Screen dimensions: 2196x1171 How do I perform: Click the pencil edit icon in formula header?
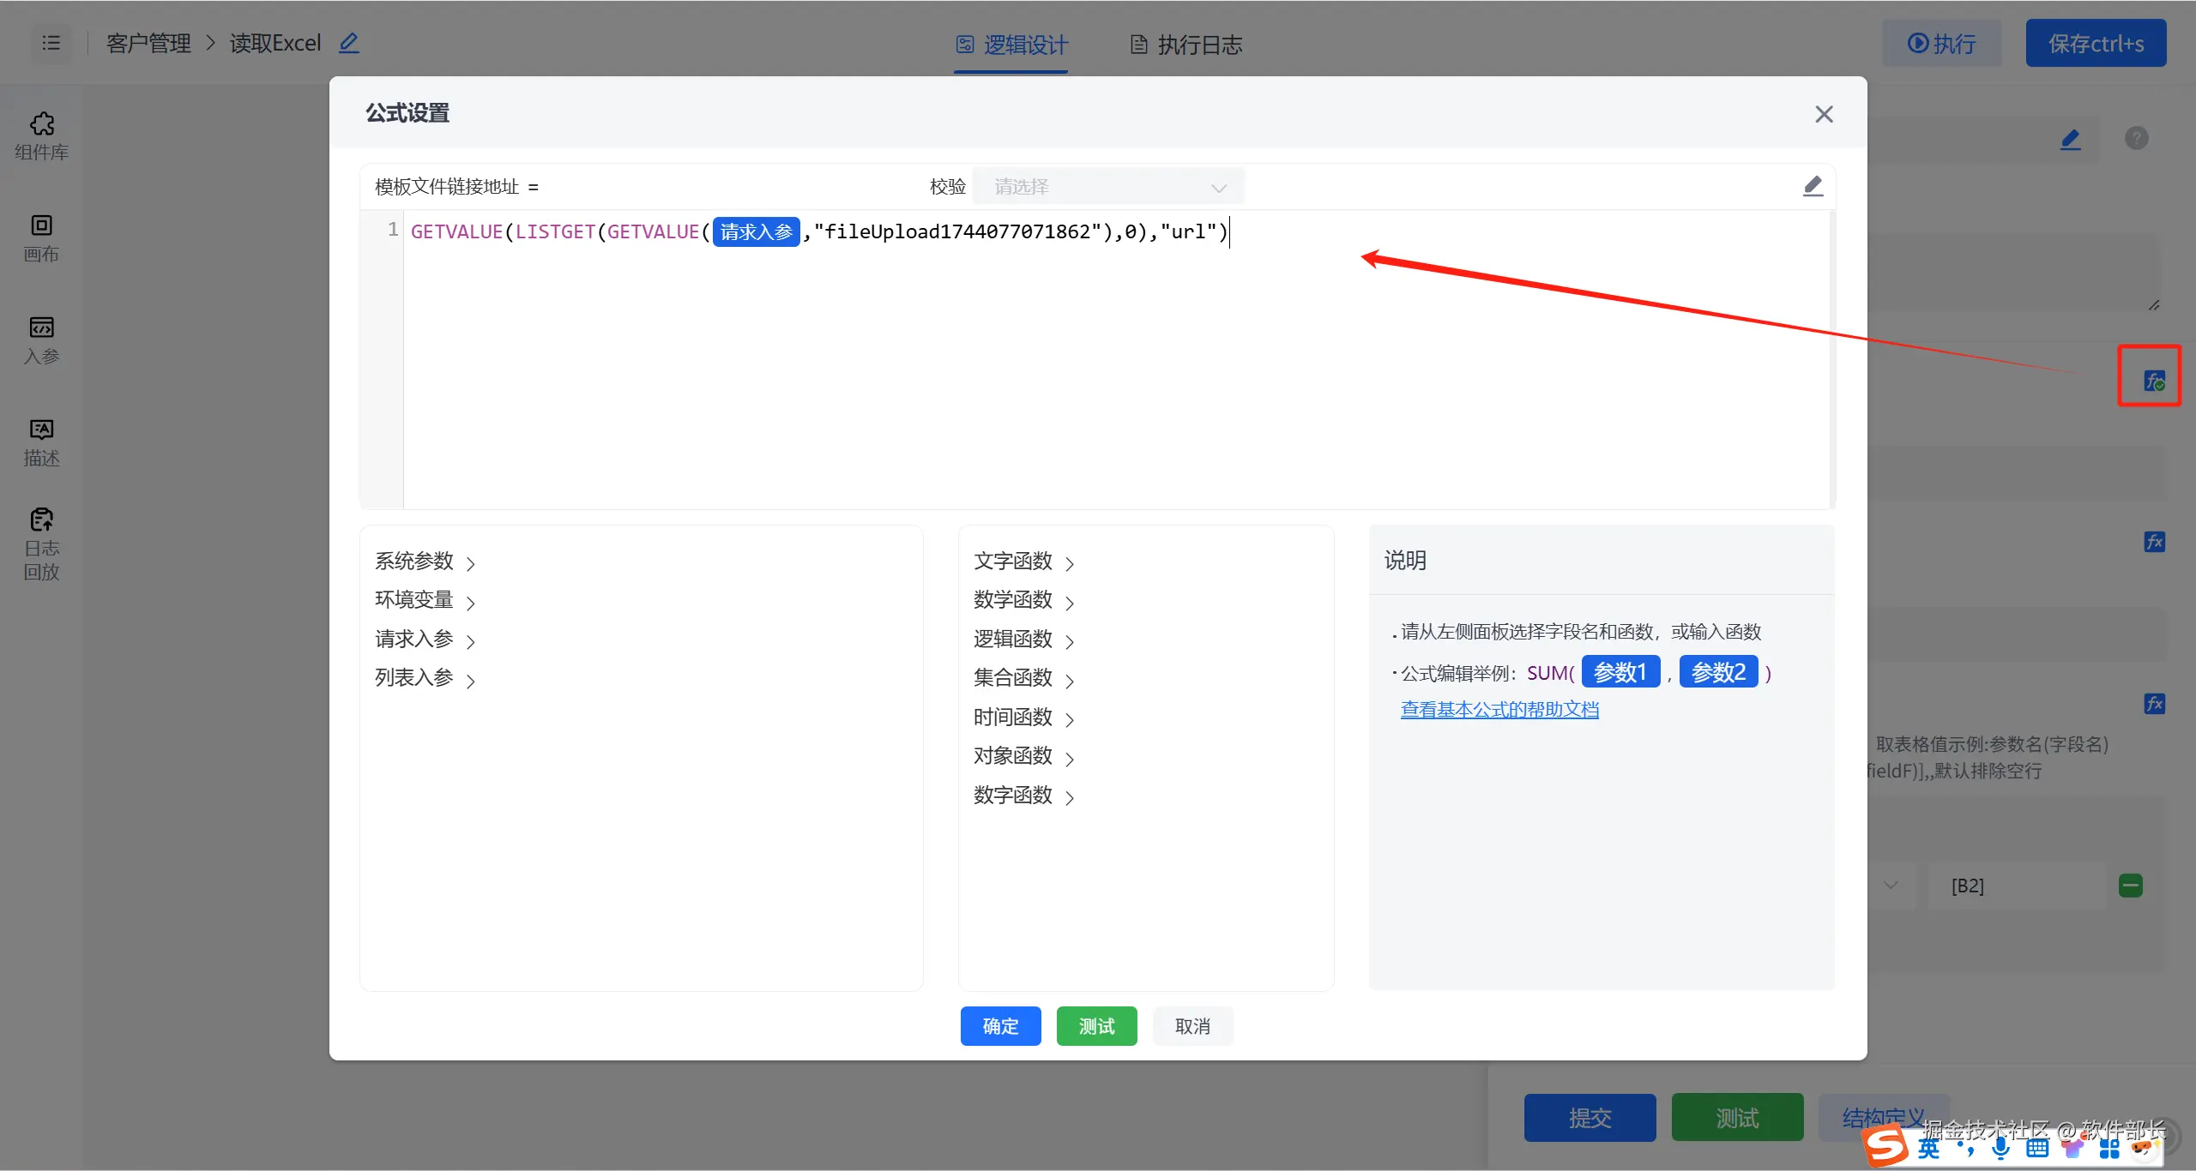tap(1812, 186)
